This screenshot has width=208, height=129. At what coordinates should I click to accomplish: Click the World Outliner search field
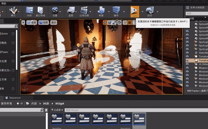pyautogui.click(x=197, y=13)
